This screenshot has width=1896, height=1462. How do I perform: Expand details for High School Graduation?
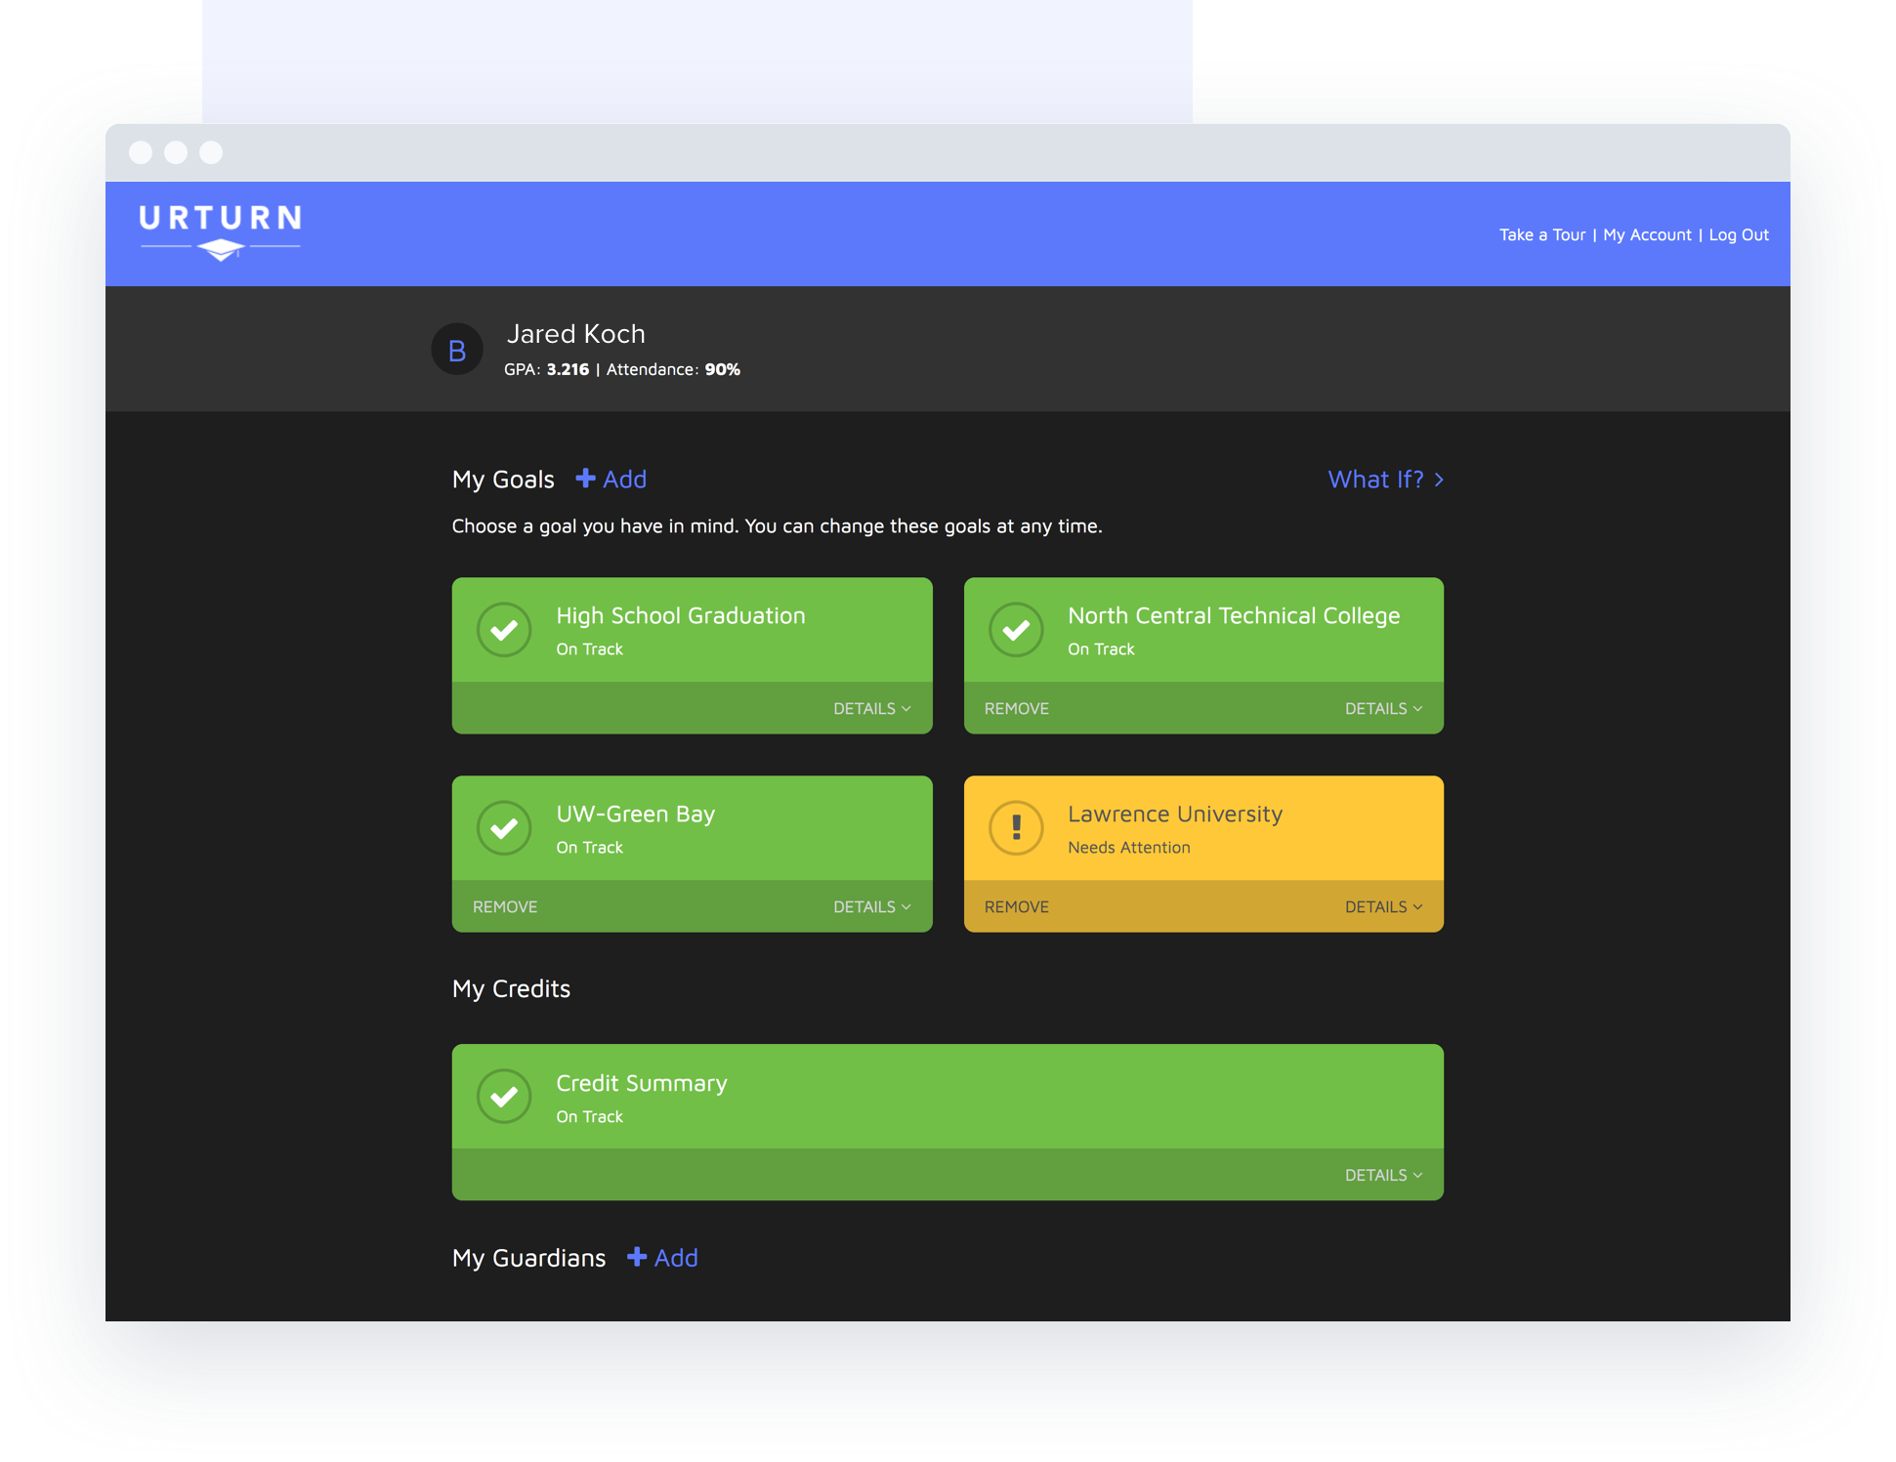tap(871, 709)
